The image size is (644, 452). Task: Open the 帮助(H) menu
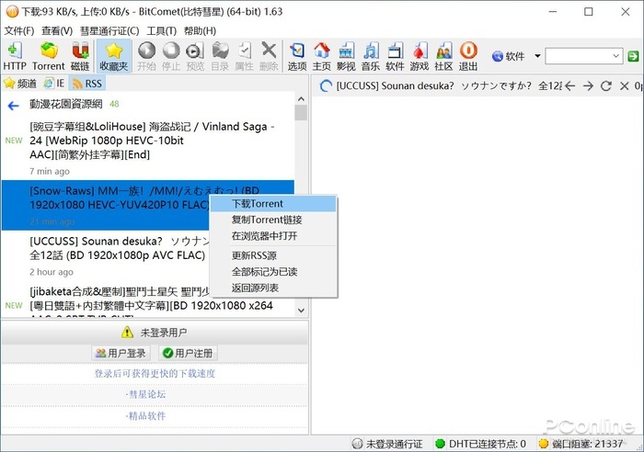tap(200, 30)
